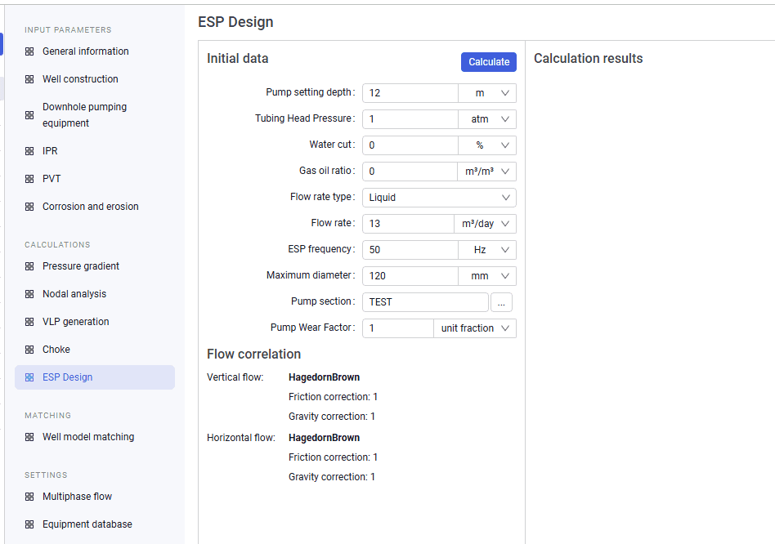This screenshot has height=544, width=775.
Task: Open the pump section browse ellipsis button
Action: [501, 302]
